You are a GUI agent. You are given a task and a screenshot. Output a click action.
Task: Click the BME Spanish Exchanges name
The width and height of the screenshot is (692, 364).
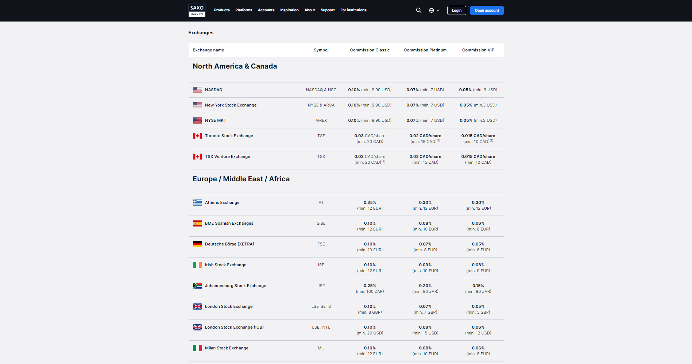(229, 223)
